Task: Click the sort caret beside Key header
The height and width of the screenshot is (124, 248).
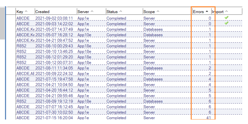Action: (x=26, y=12)
